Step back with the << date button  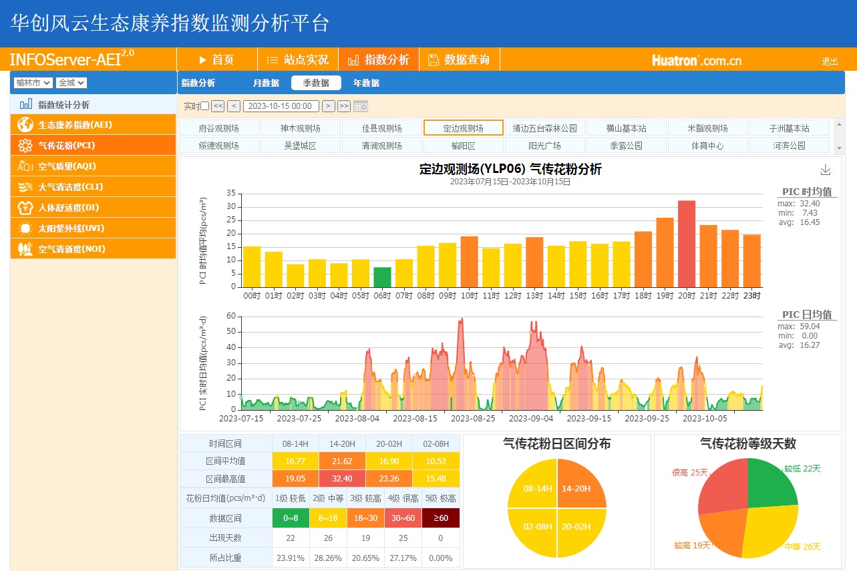[x=218, y=106]
